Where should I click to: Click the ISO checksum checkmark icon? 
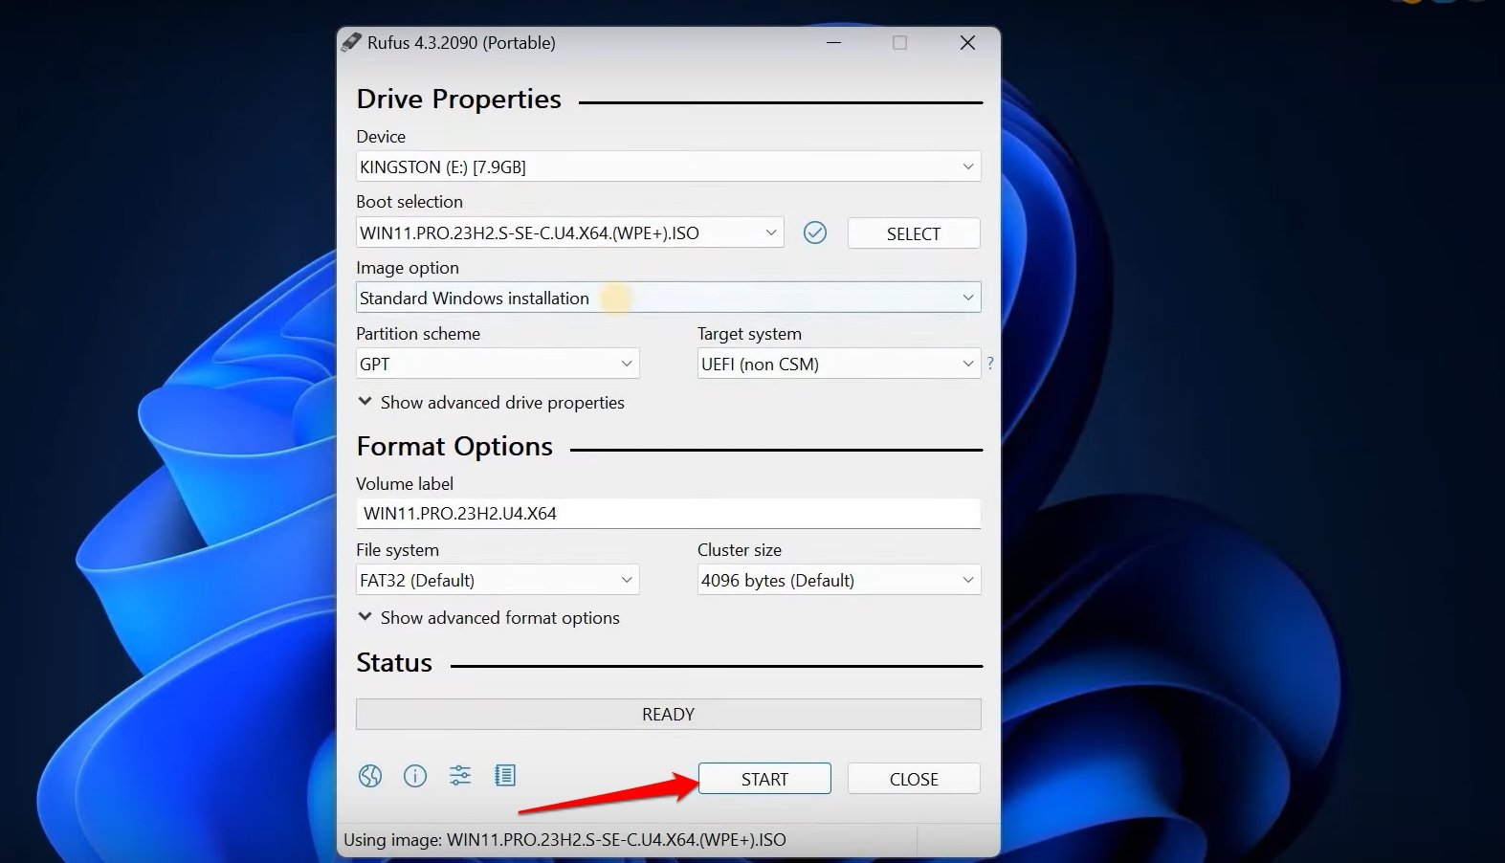815,232
